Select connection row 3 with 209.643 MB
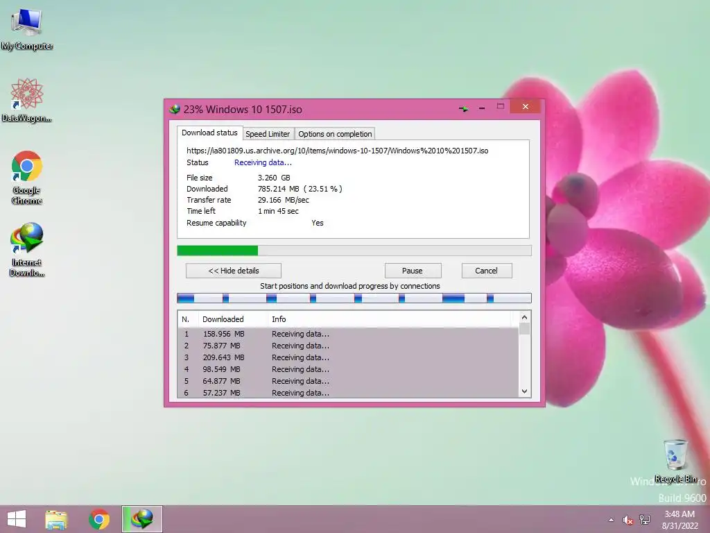 click(348, 357)
